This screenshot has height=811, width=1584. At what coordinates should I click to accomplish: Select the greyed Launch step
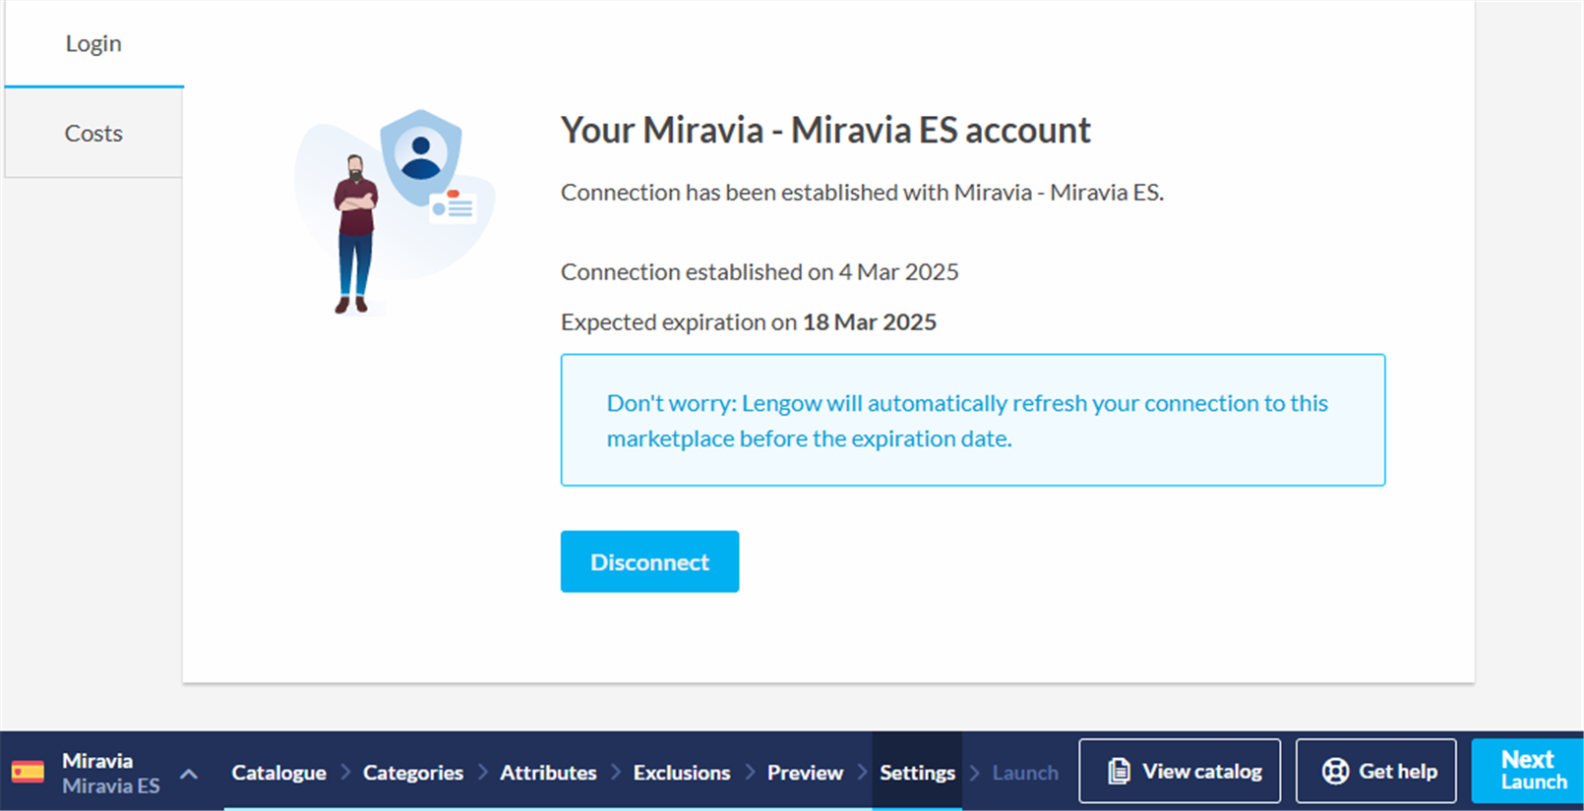(x=1025, y=773)
